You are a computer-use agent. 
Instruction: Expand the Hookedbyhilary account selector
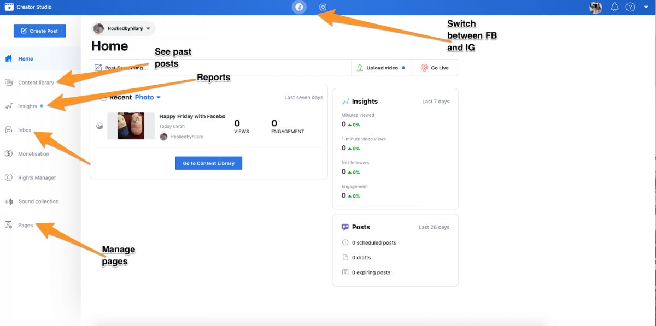click(122, 28)
